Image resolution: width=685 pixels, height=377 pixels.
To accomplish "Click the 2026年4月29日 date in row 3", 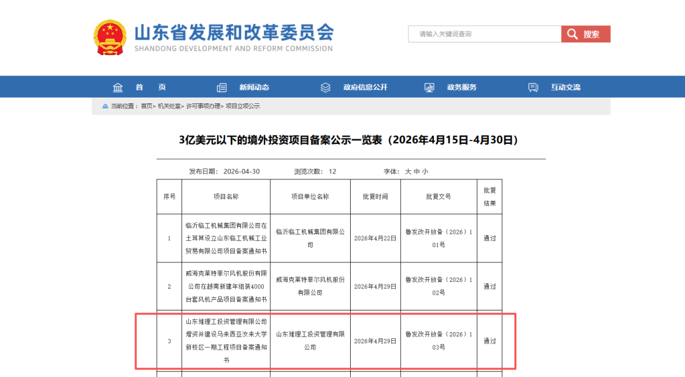I will pos(375,342).
